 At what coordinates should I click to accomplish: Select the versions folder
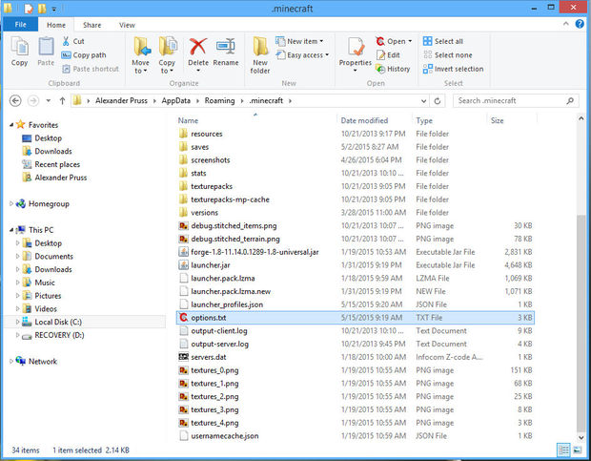click(x=204, y=213)
